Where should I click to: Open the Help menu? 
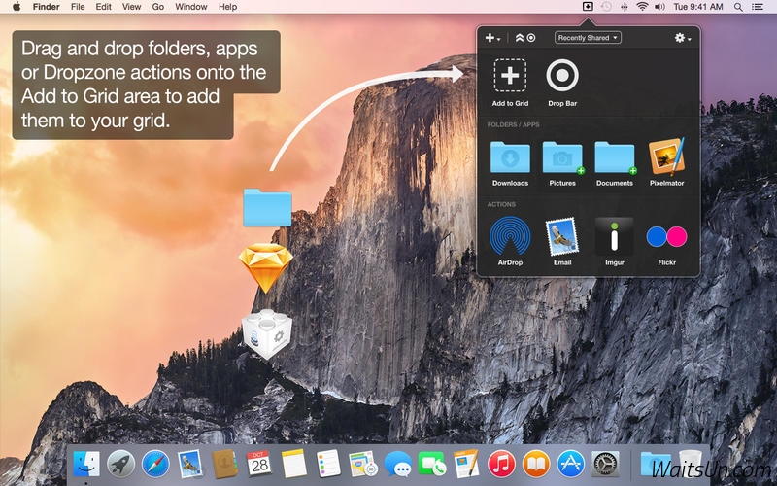point(227,7)
